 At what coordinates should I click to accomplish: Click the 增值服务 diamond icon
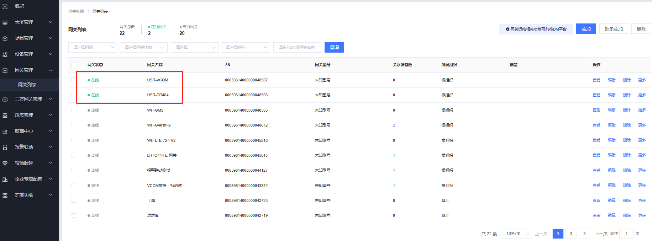(5, 163)
